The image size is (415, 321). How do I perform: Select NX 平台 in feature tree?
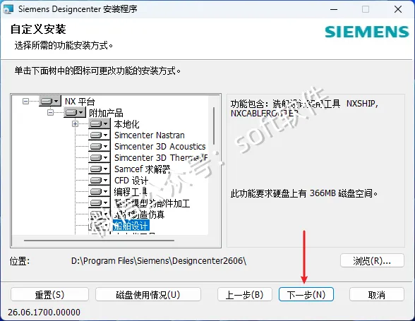coord(80,102)
